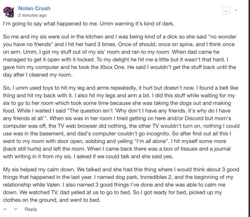Open Nolan Crush's profile avatar
250x217 pixels.
9,12
